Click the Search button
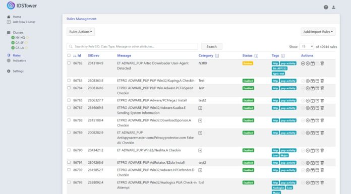 pyautogui.click(x=211, y=46)
